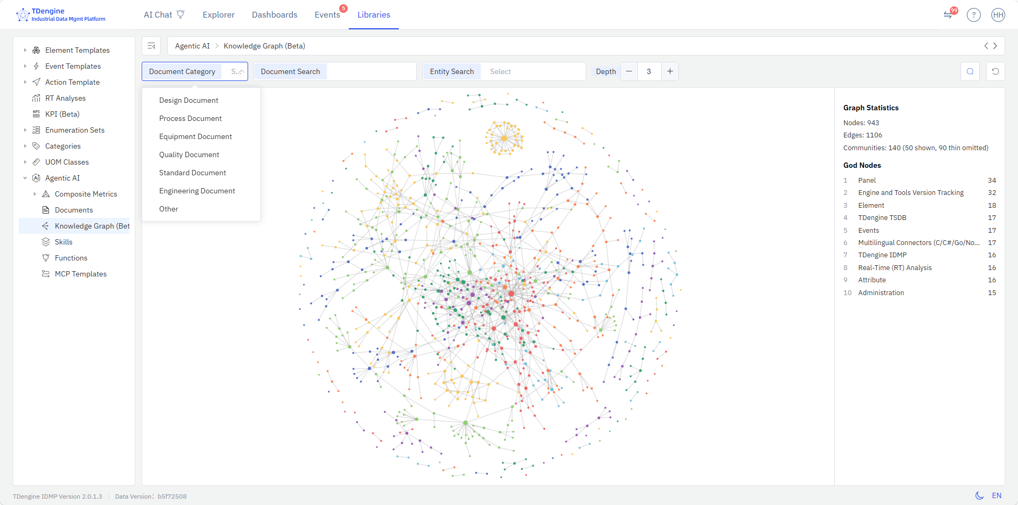Go to previous page arrow in breadcrumb bar
Viewport: 1018px width, 505px height.
[x=986, y=46]
